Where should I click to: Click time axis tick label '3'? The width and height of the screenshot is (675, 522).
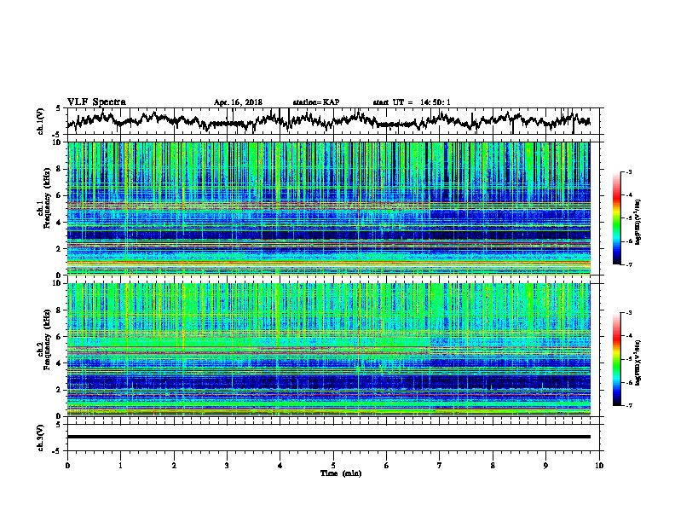point(227,466)
